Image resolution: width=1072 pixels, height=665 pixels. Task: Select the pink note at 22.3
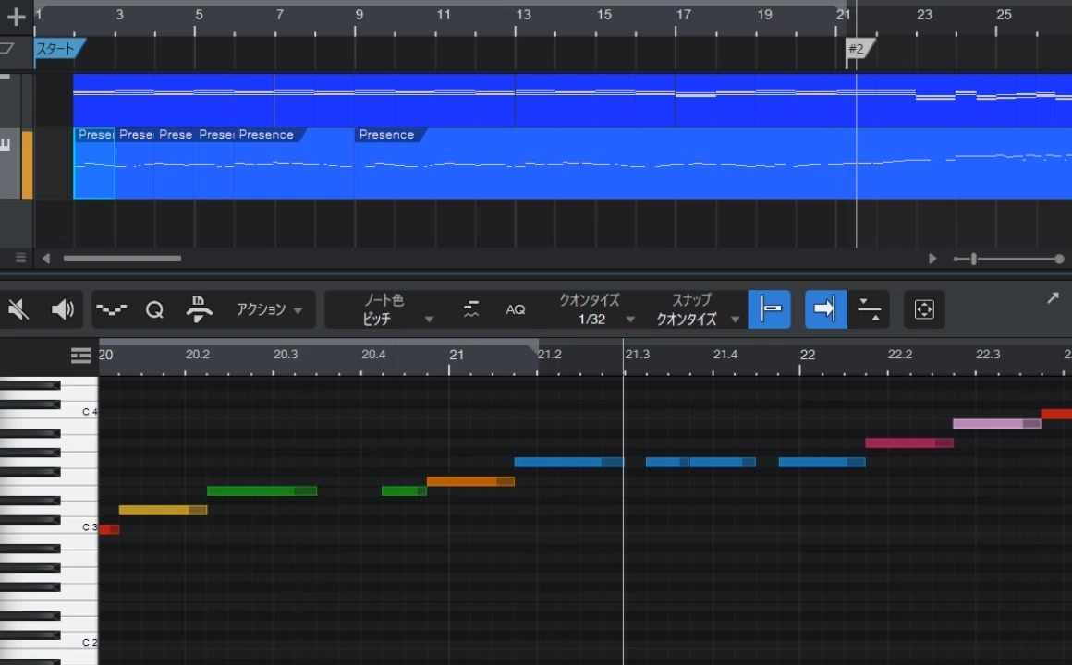pos(997,424)
